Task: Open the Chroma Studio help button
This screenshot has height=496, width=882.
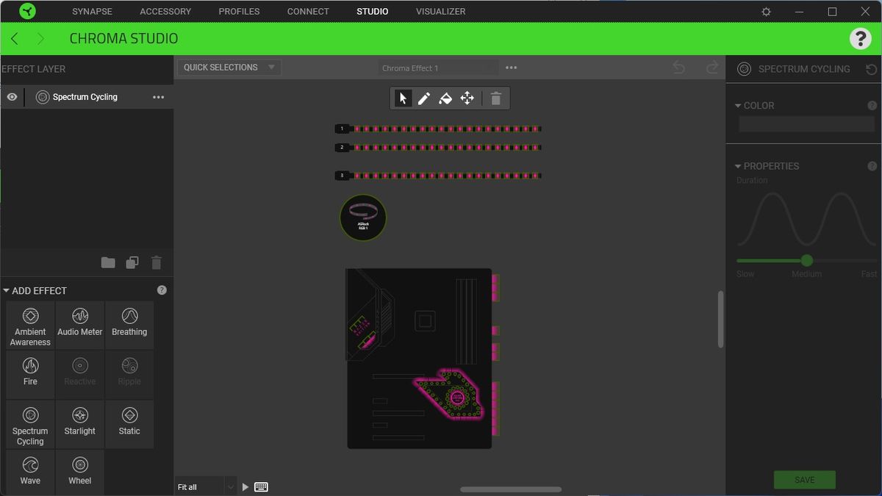Action: [x=860, y=39]
